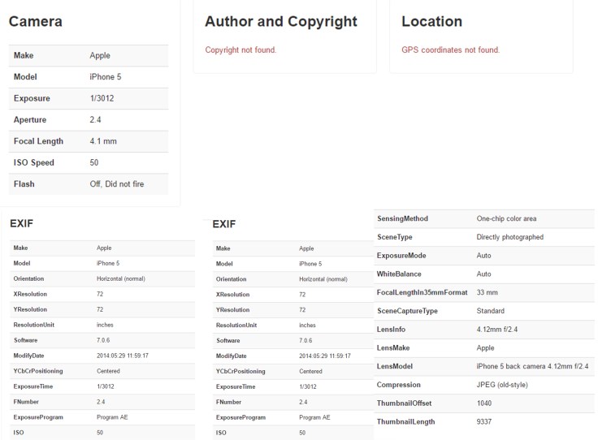This screenshot has height=440, width=598.
Task: Select the Focal Length row label
Action: coord(38,141)
